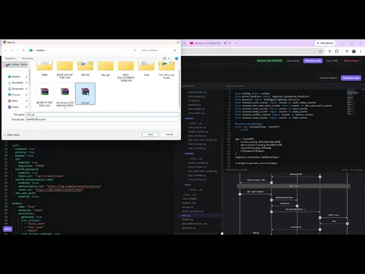The height and width of the screenshot is (274, 365).
Task: Select Videos in the navigation pane
Action: point(16,107)
